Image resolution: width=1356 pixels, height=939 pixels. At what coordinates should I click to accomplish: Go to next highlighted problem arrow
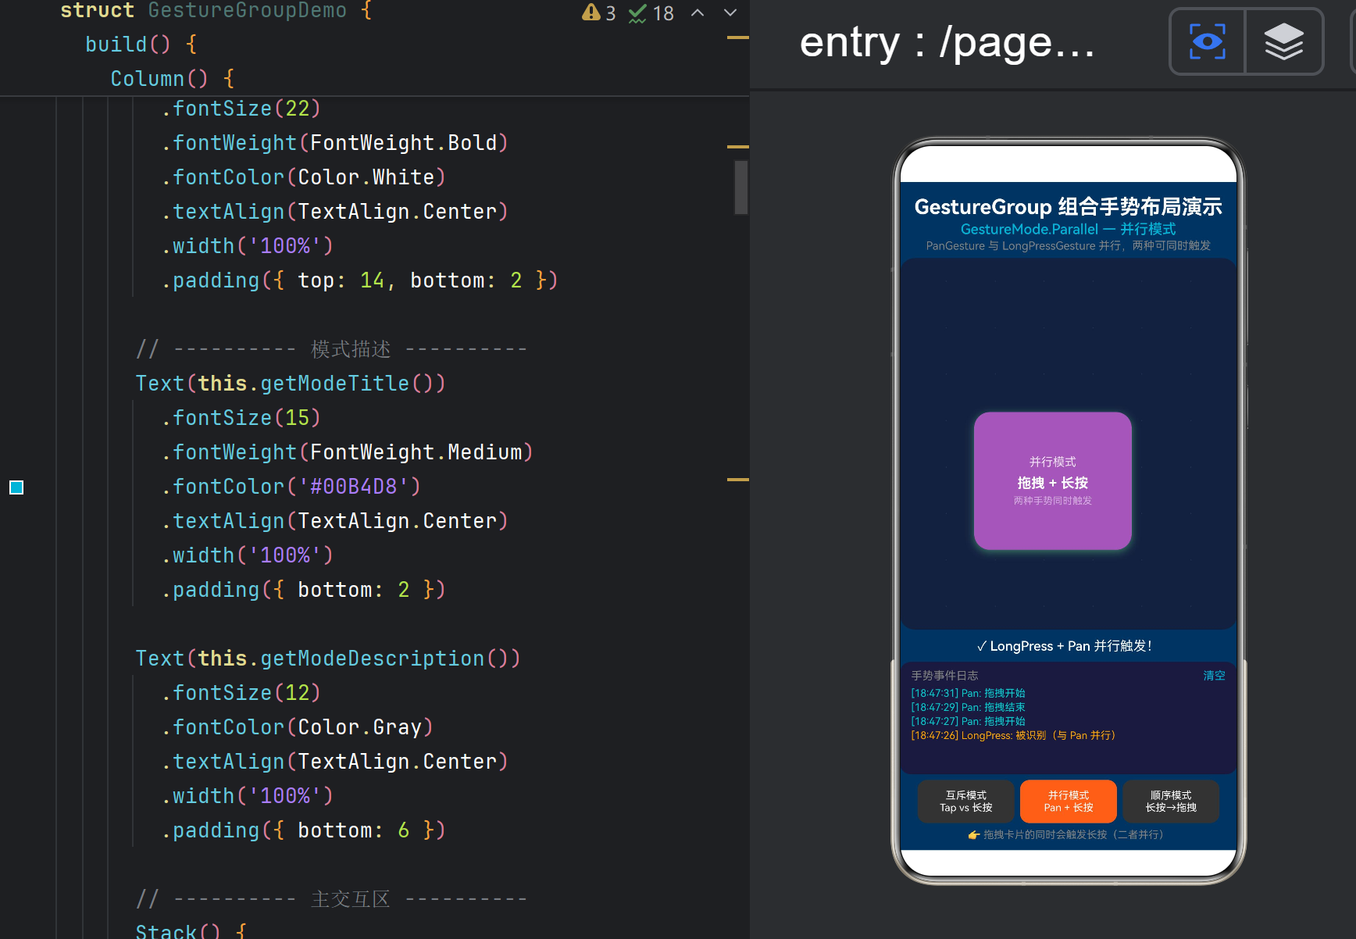pyautogui.click(x=730, y=12)
